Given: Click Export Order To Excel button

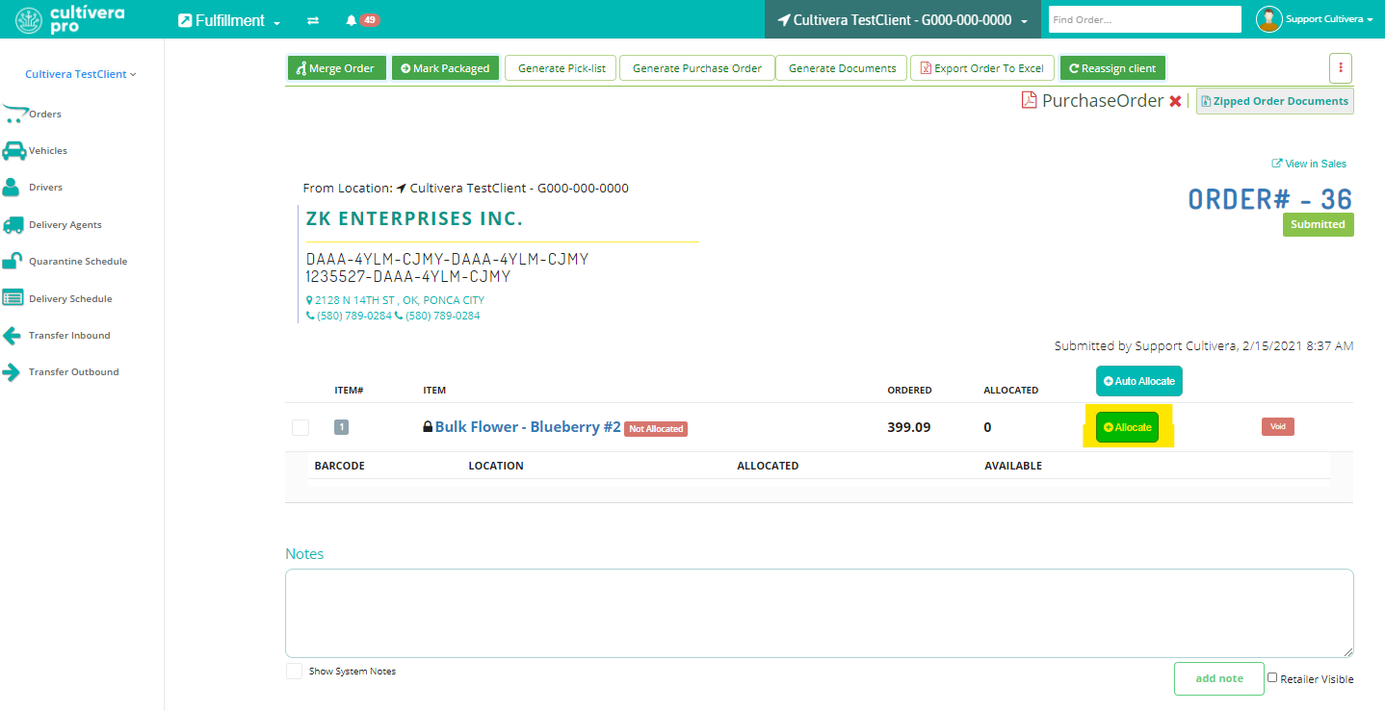Looking at the screenshot, I should pyautogui.click(x=982, y=68).
